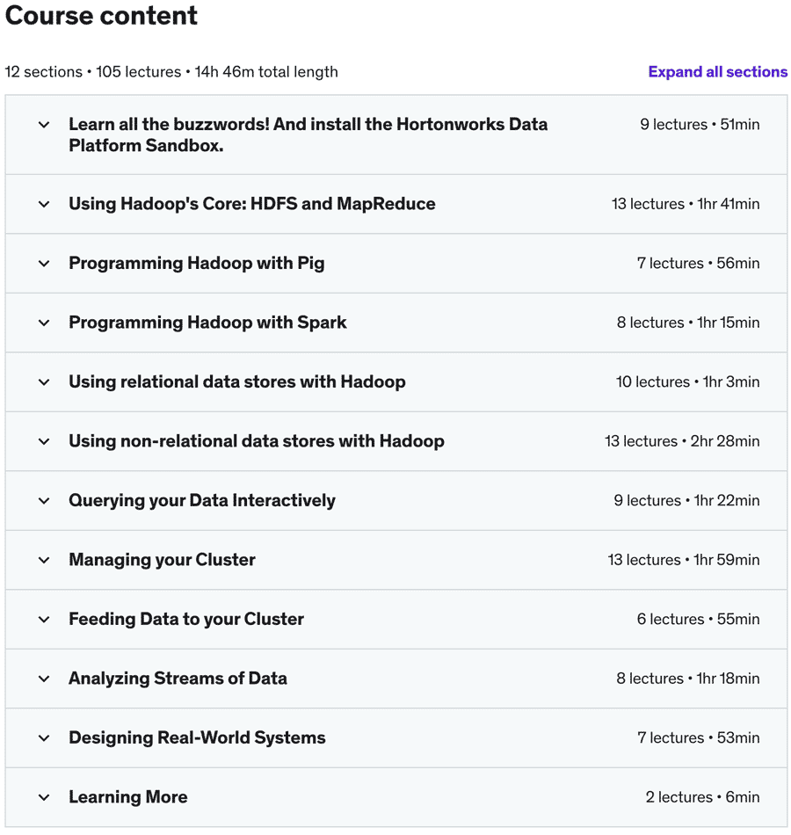The image size is (791, 835).
Task: Click chevron beside Using non-relational data stores
Action: [44, 441]
